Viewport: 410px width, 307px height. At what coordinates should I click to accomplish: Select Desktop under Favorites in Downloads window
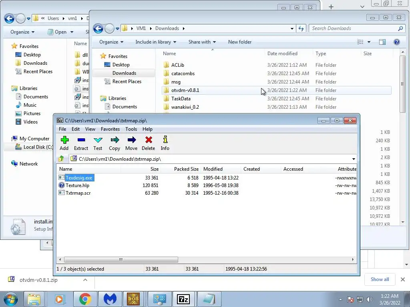121,65
